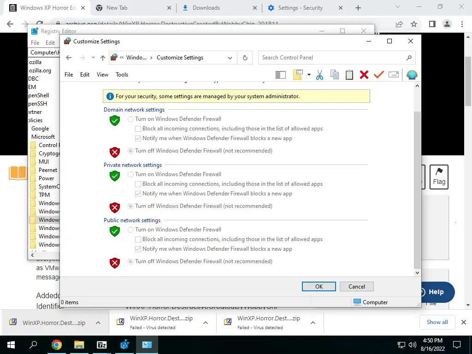The height and width of the screenshot is (354, 472).
Task: Open the Tools menu
Action: (x=122, y=75)
